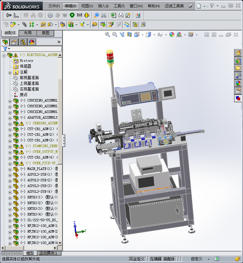Click the Show Hidden Components icon
Viewport: 243px width, 263px height.
tap(63, 24)
